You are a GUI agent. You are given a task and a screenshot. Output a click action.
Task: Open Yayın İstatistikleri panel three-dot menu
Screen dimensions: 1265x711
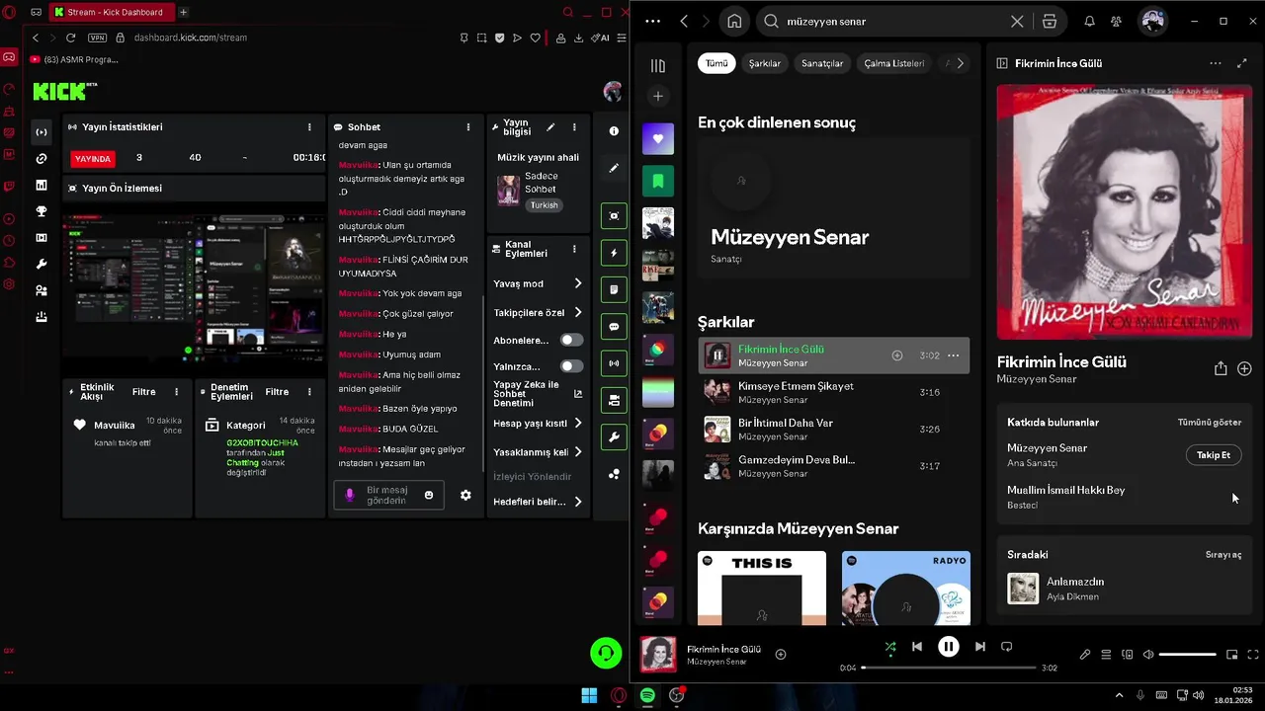click(x=309, y=127)
